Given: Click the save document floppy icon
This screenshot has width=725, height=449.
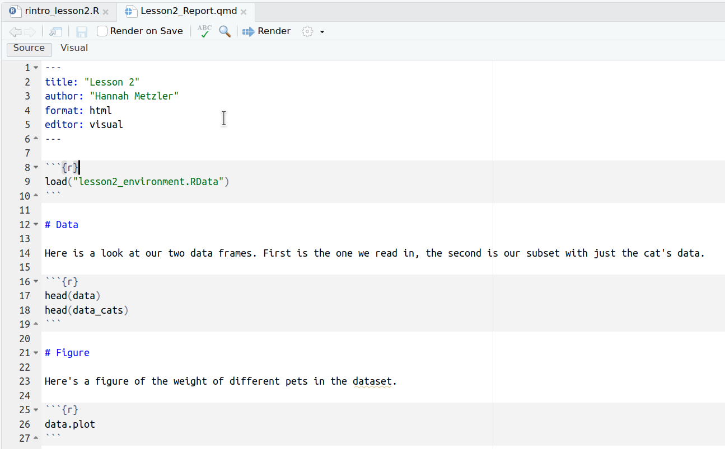Looking at the screenshot, I should [82, 32].
